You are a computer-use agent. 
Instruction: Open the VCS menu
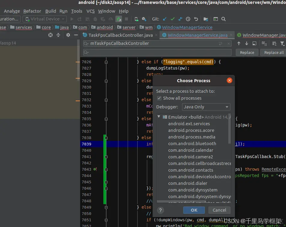90,11
